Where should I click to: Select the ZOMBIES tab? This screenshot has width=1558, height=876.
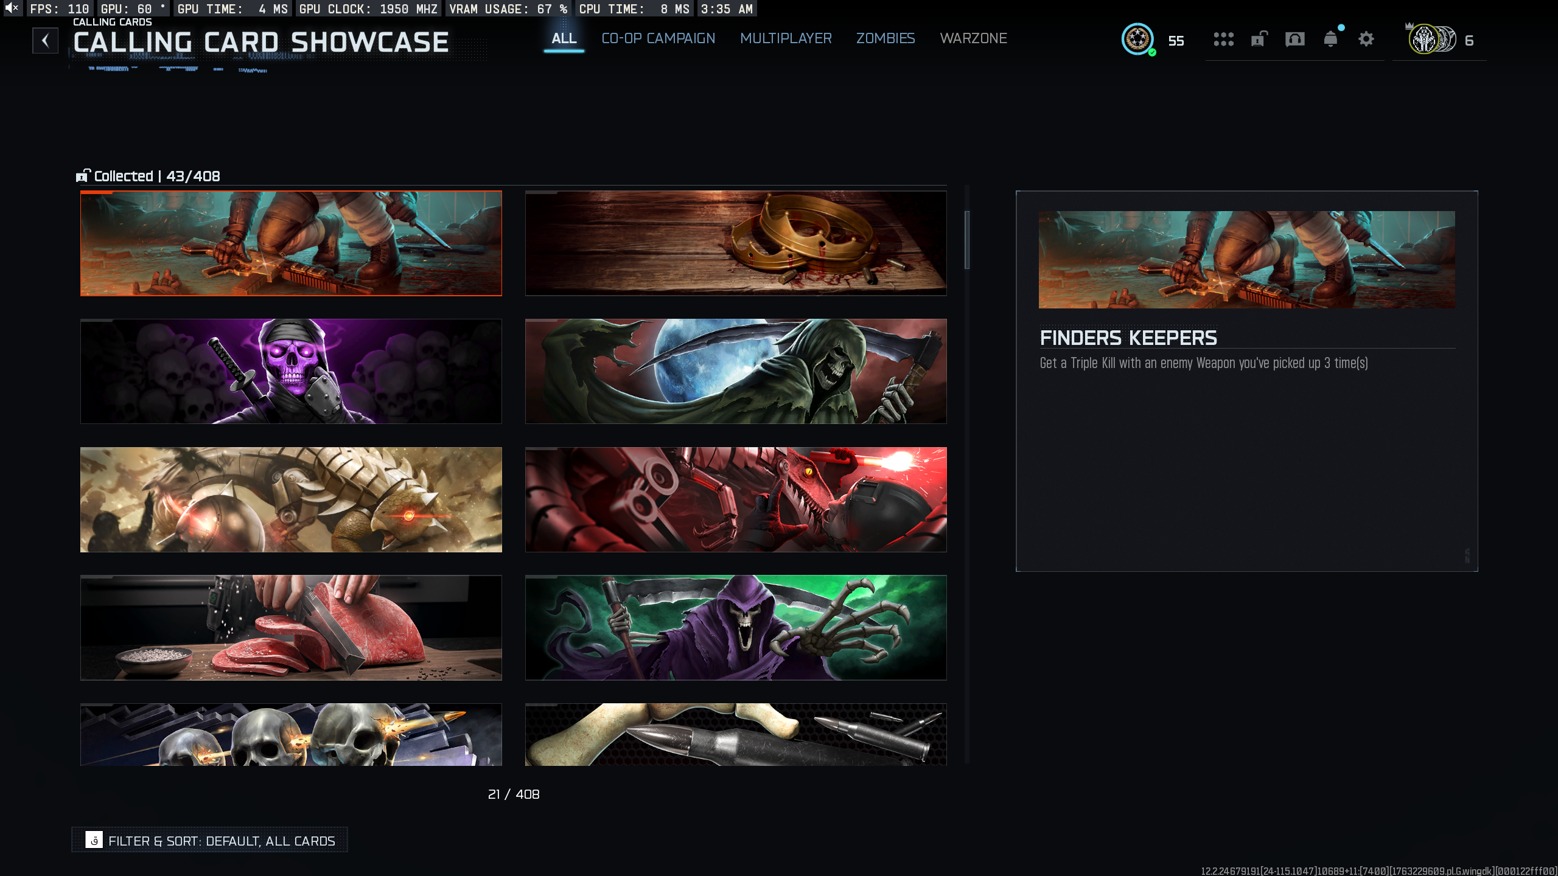click(886, 38)
